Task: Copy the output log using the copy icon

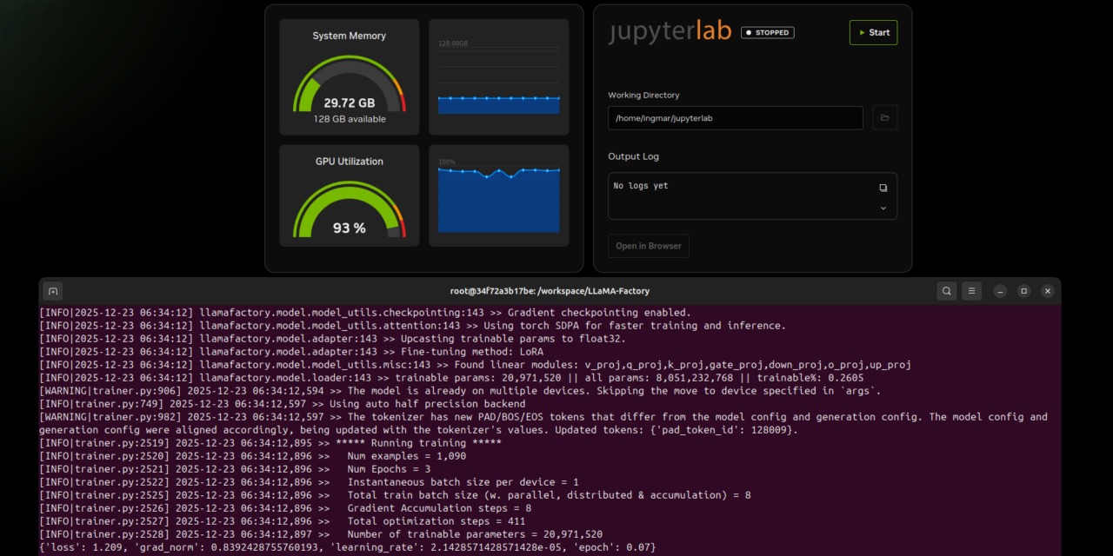Action: 883,188
